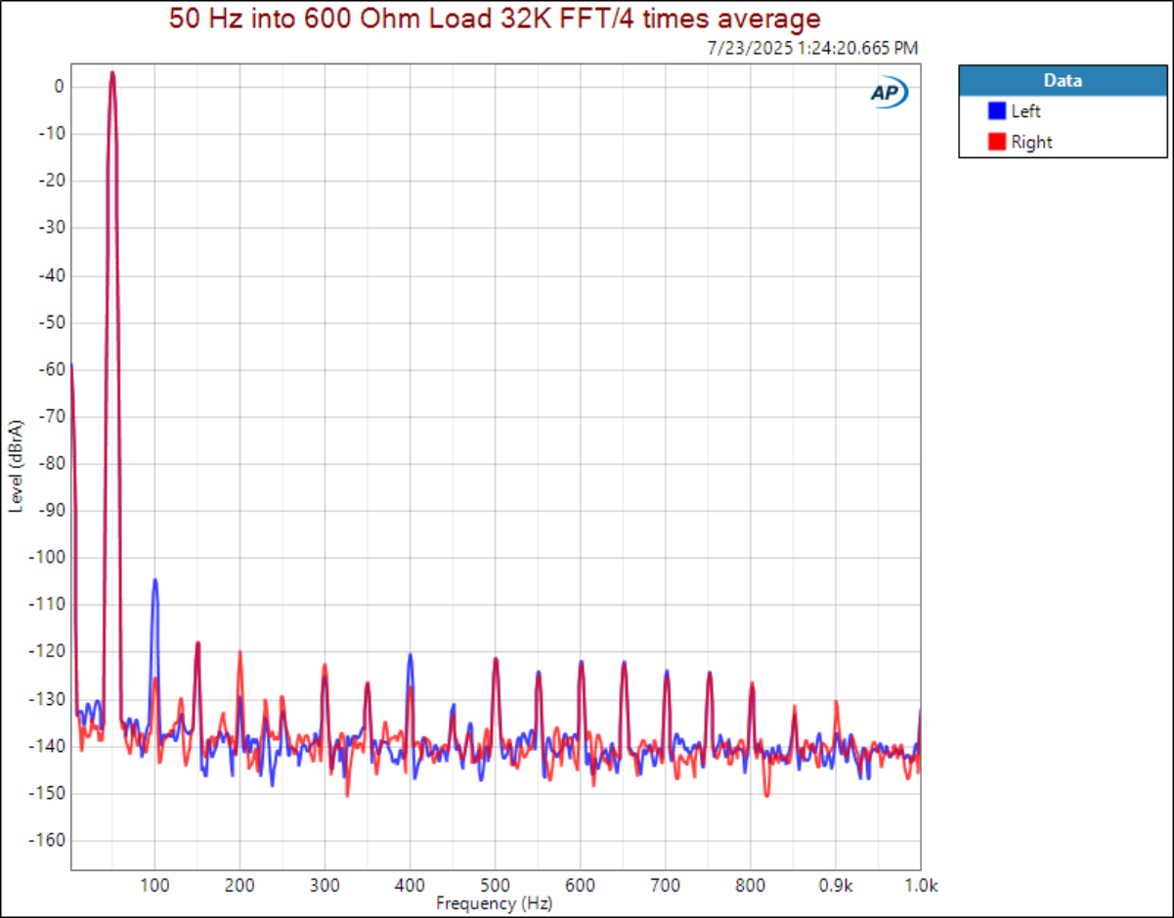This screenshot has height=918, width=1174.
Task: Click the 500 tick on frequency axis
Action: point(495,886)
